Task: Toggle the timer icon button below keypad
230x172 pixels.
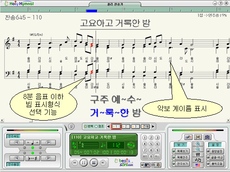Action: [x=156, y=165]
